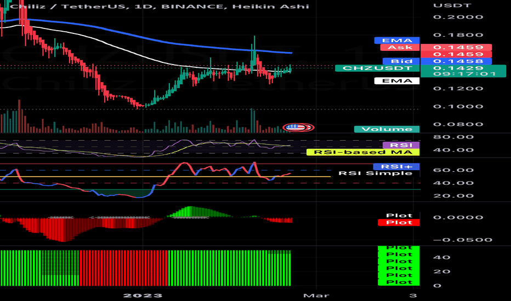
Task: Click the 0.1800 price axis value
Action: click(458, 35)
